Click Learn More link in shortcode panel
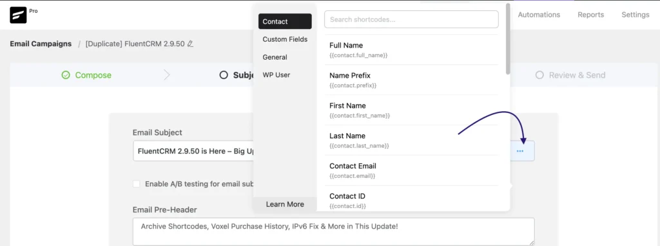Screen dimensions: 660x246 [x=285, y=204]
